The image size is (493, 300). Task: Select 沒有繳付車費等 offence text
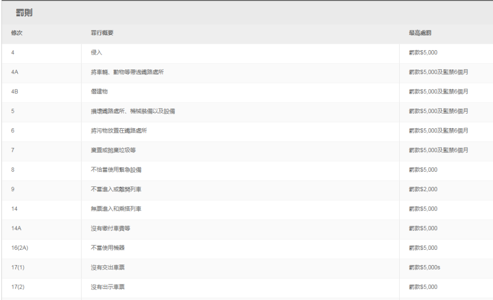click(110, 229)
